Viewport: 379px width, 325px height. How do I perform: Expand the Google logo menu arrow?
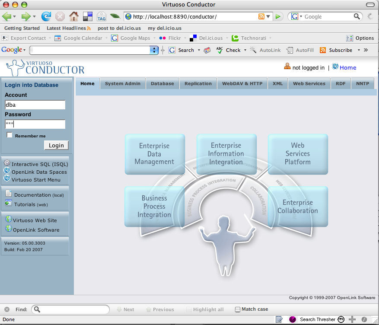(24, 50)
